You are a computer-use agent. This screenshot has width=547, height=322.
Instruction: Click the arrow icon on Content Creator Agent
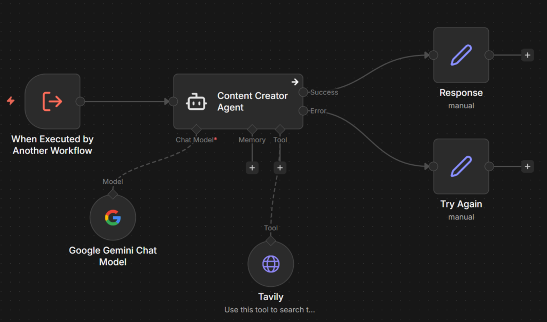coord(294,82)
